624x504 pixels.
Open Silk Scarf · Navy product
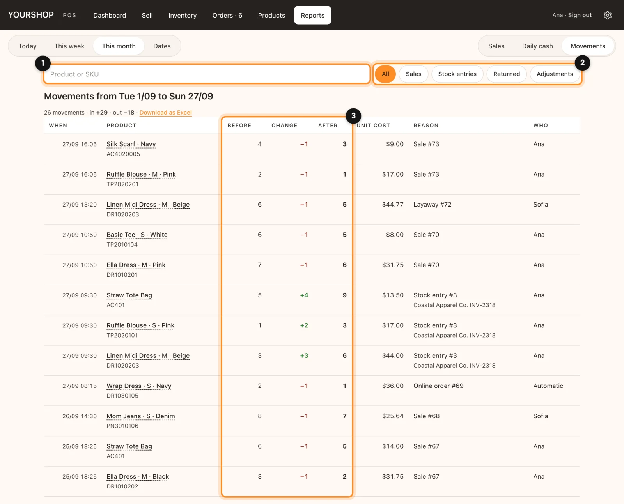[x=131, y=144]
